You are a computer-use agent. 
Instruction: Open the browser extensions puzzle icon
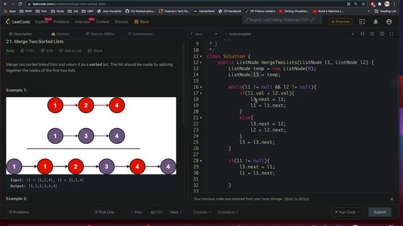(379, 4)
